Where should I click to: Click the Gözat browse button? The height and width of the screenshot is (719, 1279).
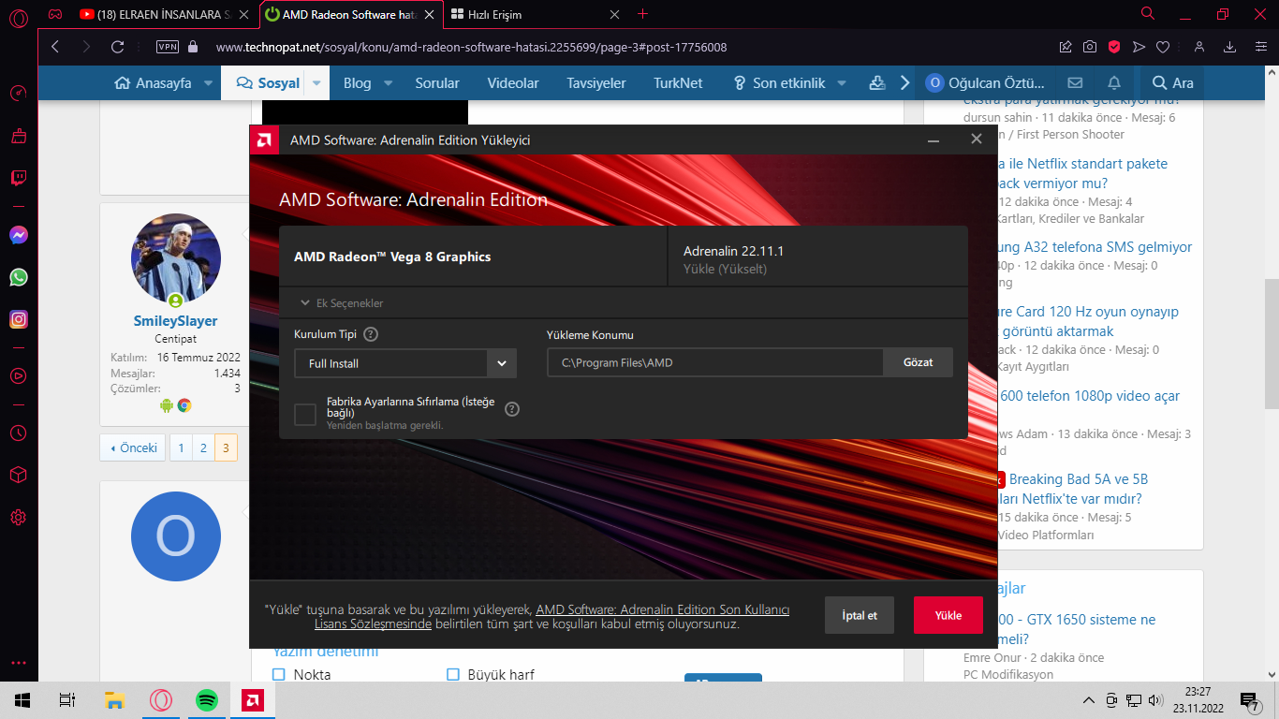tap(918, 362)
